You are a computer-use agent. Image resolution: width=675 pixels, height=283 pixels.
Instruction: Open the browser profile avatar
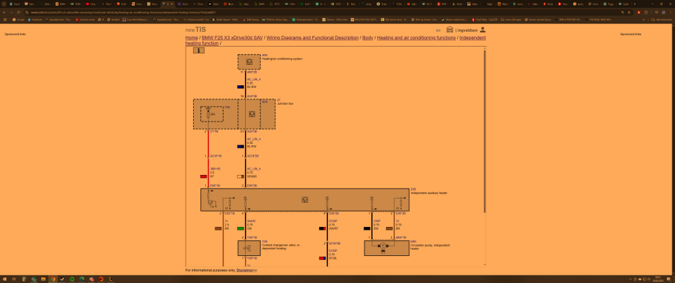pyautogui.click(x=664, y=12)
